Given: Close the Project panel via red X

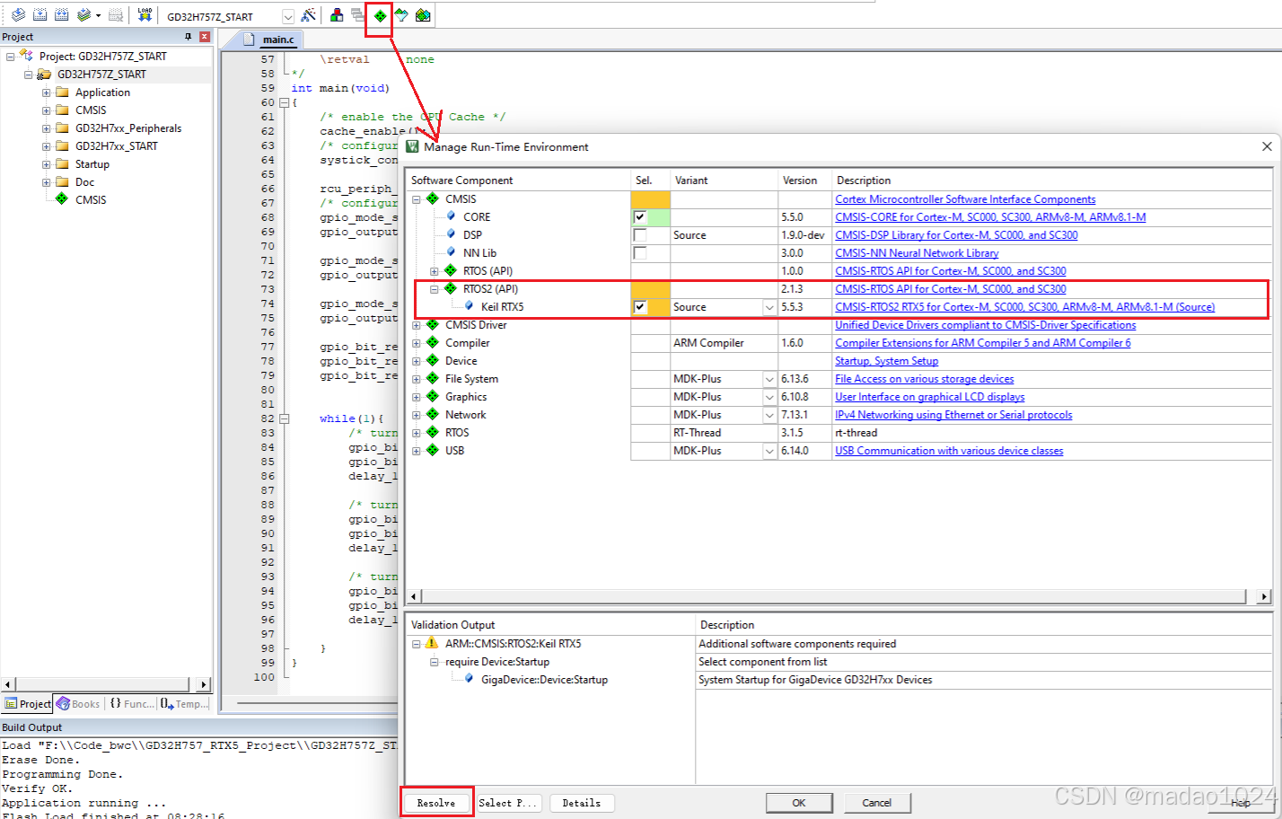Looking at the screenshot, I should point(205,37).
